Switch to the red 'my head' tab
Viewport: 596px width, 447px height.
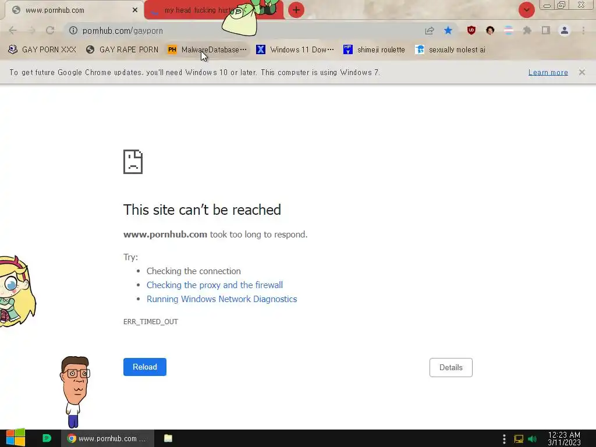190,10
